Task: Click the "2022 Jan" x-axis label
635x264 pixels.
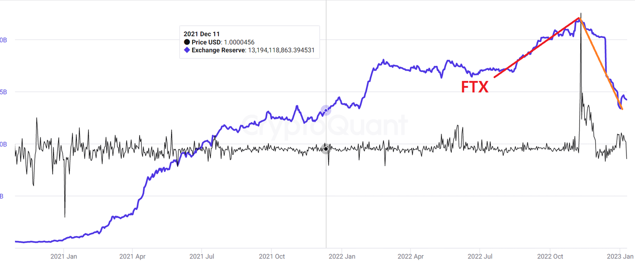Action: point(342,256)
